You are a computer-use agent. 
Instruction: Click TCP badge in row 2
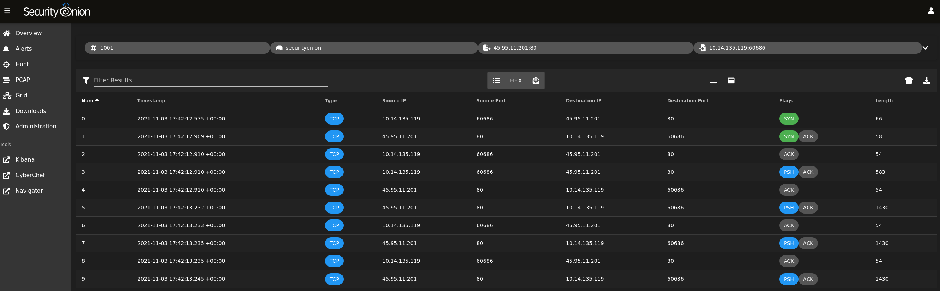tap(334, 155)
